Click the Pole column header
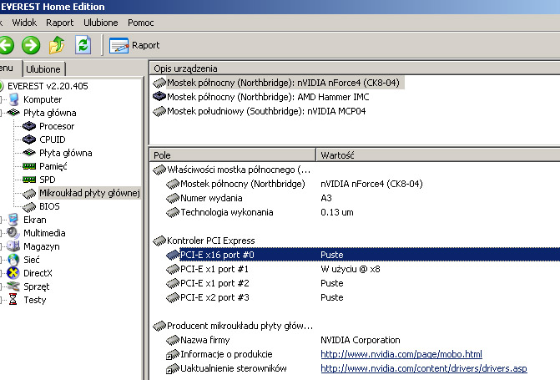The width and height of the screenshot is (560, 380). coord(233,155)
